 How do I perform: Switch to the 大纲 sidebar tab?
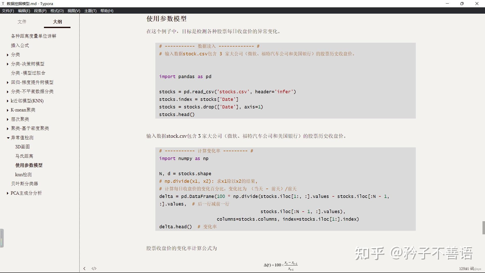(57, 22)
